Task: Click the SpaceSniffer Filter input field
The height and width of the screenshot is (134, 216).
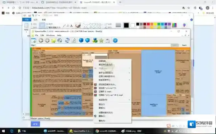Action: tap(103, 45)
